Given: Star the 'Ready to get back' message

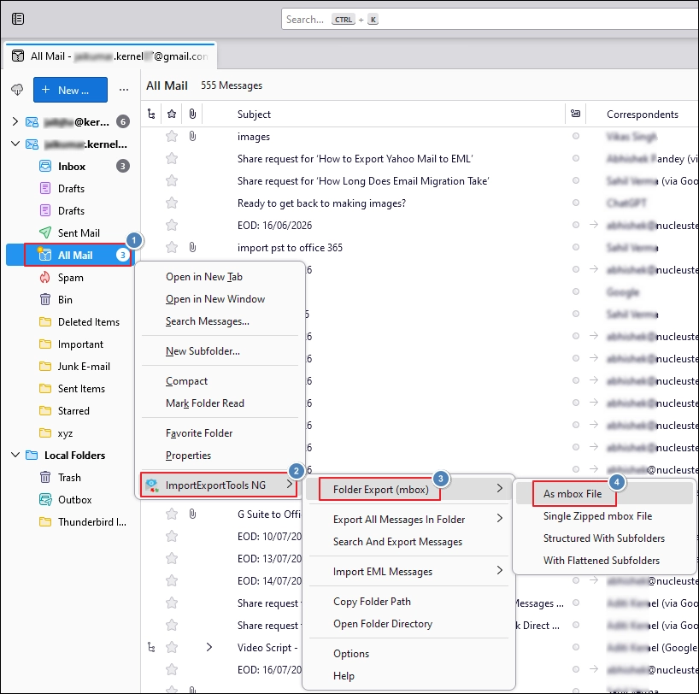Looking at the screenshot, I should coord(172,203).
